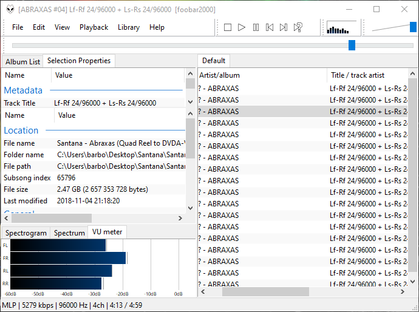Click the File name property row
419x312 pixels.
pos(94,143)
